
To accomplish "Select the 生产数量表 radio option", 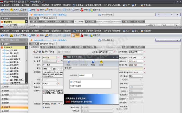I will pos(71,86).
